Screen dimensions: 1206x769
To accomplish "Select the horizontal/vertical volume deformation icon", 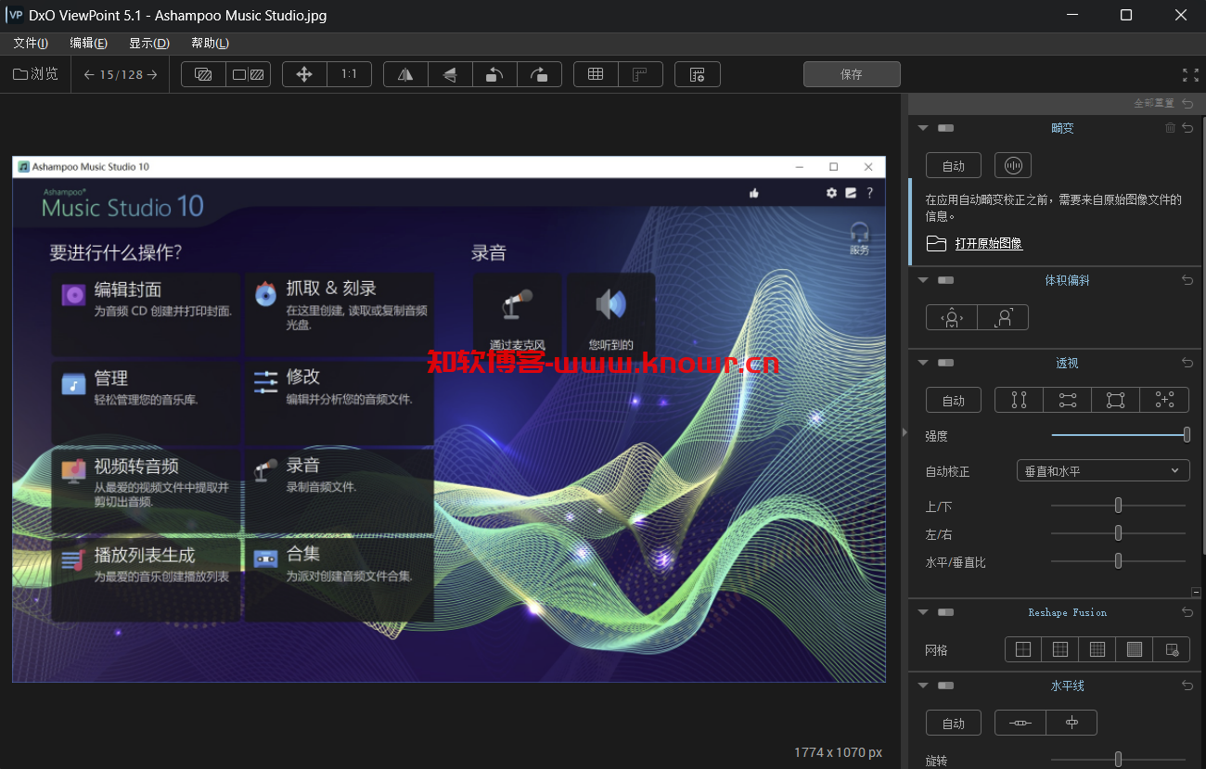I will point(951,317).
